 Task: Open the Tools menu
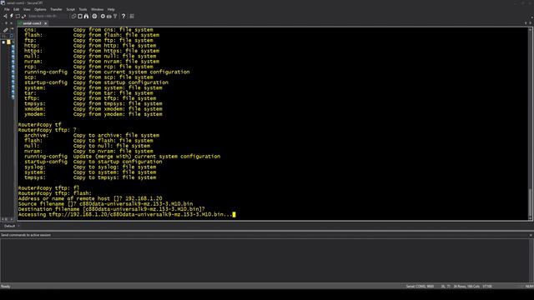83,9
